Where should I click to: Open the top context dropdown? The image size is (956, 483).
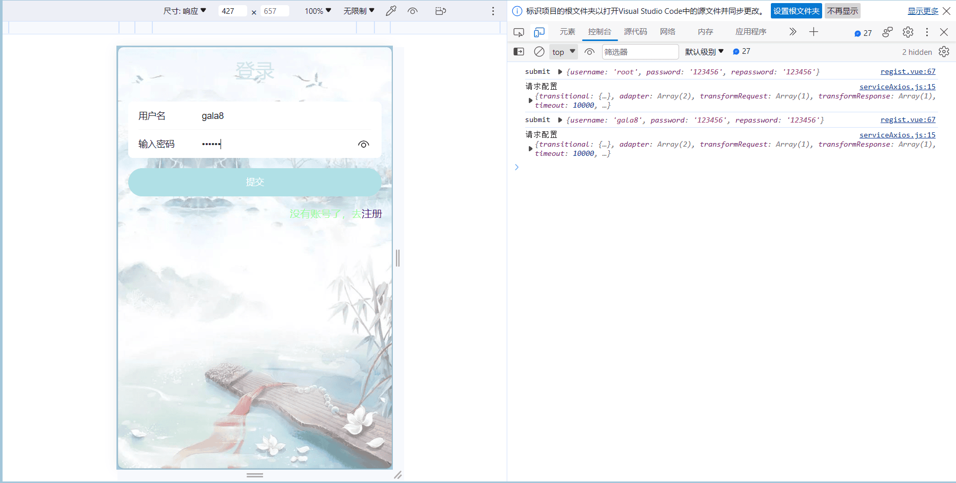[564, 52]
